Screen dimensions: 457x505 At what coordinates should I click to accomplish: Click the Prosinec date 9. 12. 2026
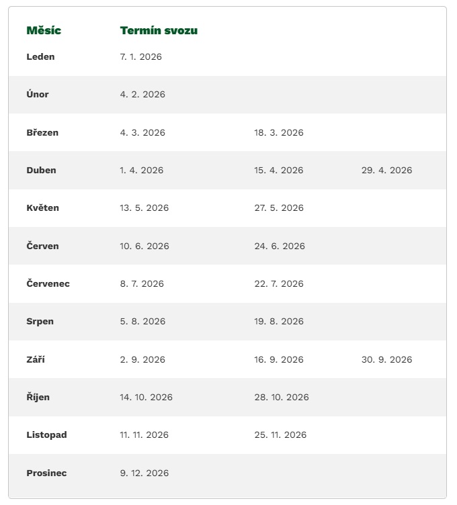[x=144, y=473]
